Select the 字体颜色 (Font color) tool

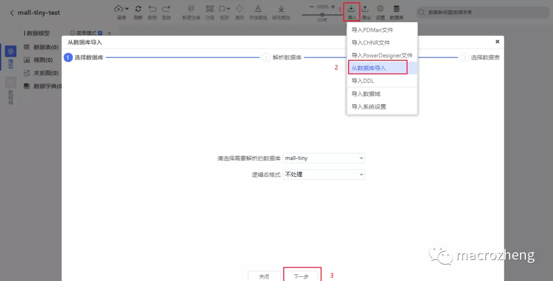tap(258, 9)
